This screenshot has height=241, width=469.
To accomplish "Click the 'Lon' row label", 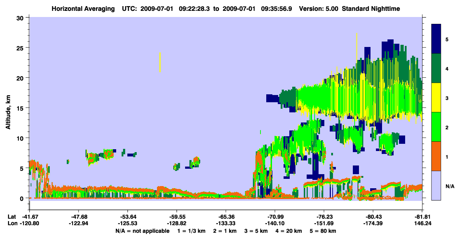I will coord(12,224).
